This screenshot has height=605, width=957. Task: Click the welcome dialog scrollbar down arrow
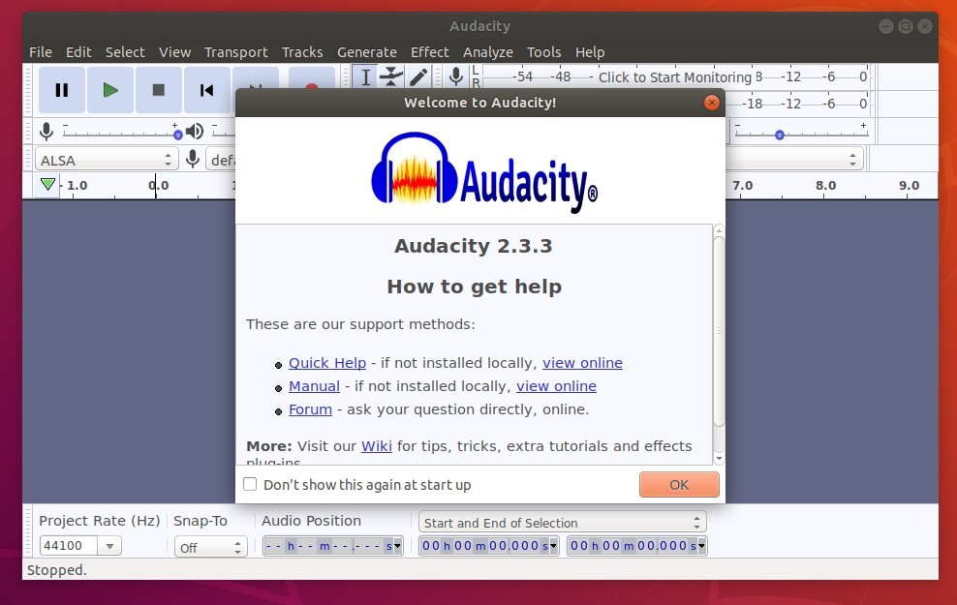[x=719, y=458]
